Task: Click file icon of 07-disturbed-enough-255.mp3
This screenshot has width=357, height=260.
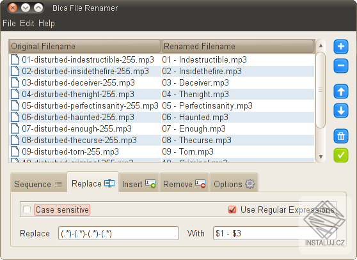Action: (x=15, y=128)
